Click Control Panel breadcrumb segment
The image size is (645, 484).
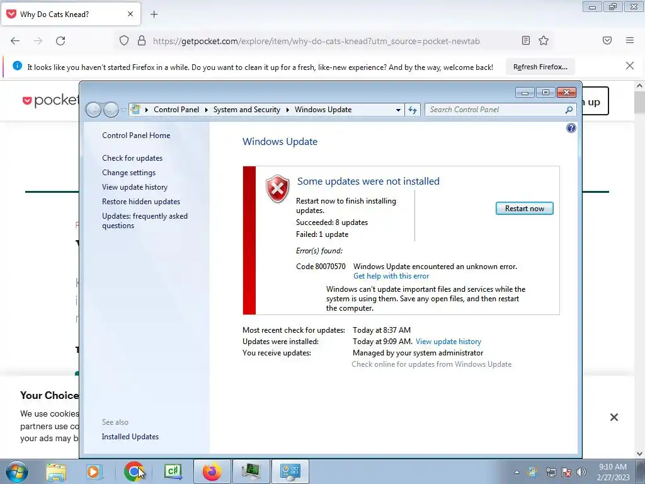pos(176,110)
